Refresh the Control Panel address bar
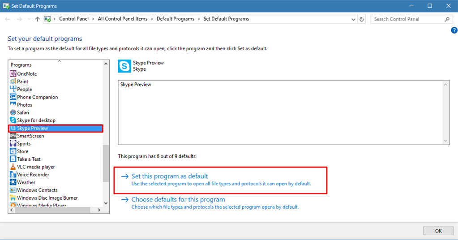This screenshot has width=458, height=240. pos(362,19)
